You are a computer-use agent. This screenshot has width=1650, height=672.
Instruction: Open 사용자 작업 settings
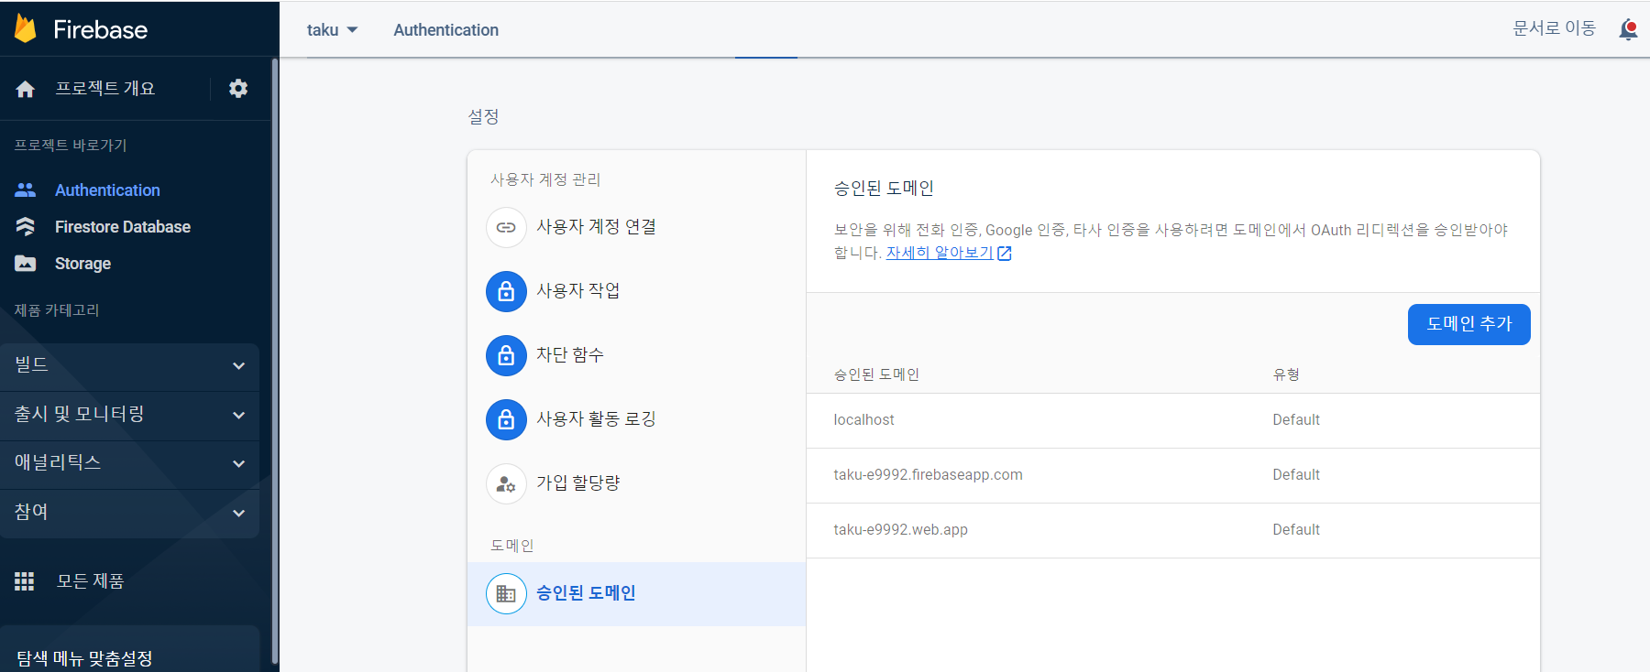click(x=636, y=291)
